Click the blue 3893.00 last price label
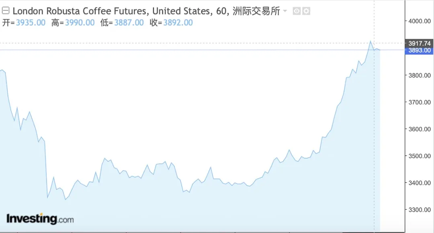The image size is (434, 233). [419, 50]
